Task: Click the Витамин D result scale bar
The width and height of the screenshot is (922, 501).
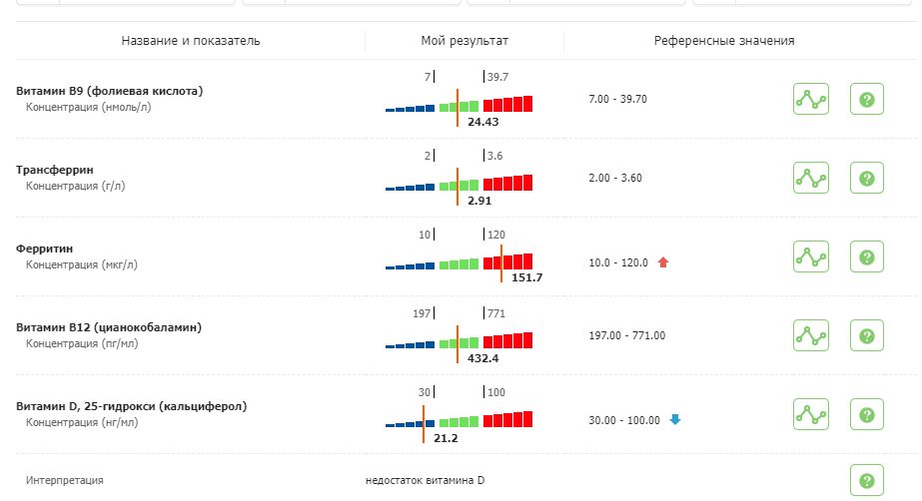Action: [460, 419]
